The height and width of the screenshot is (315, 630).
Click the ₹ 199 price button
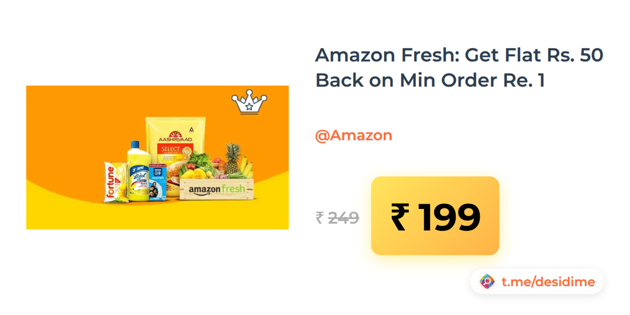coord(435,216)
